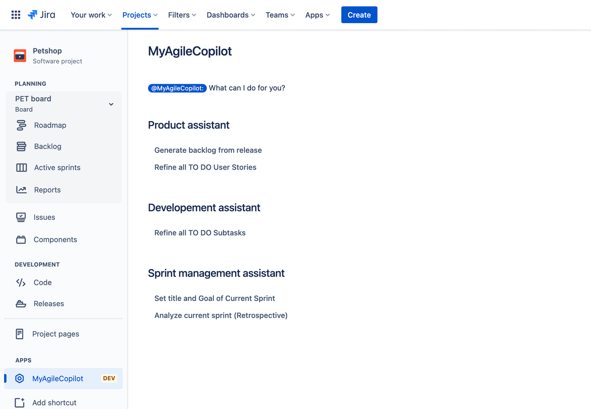The height and width of the screenshot is (409, 591).
Task: Click Refine all TO DO Subtasks
Action: coord(200,233)
